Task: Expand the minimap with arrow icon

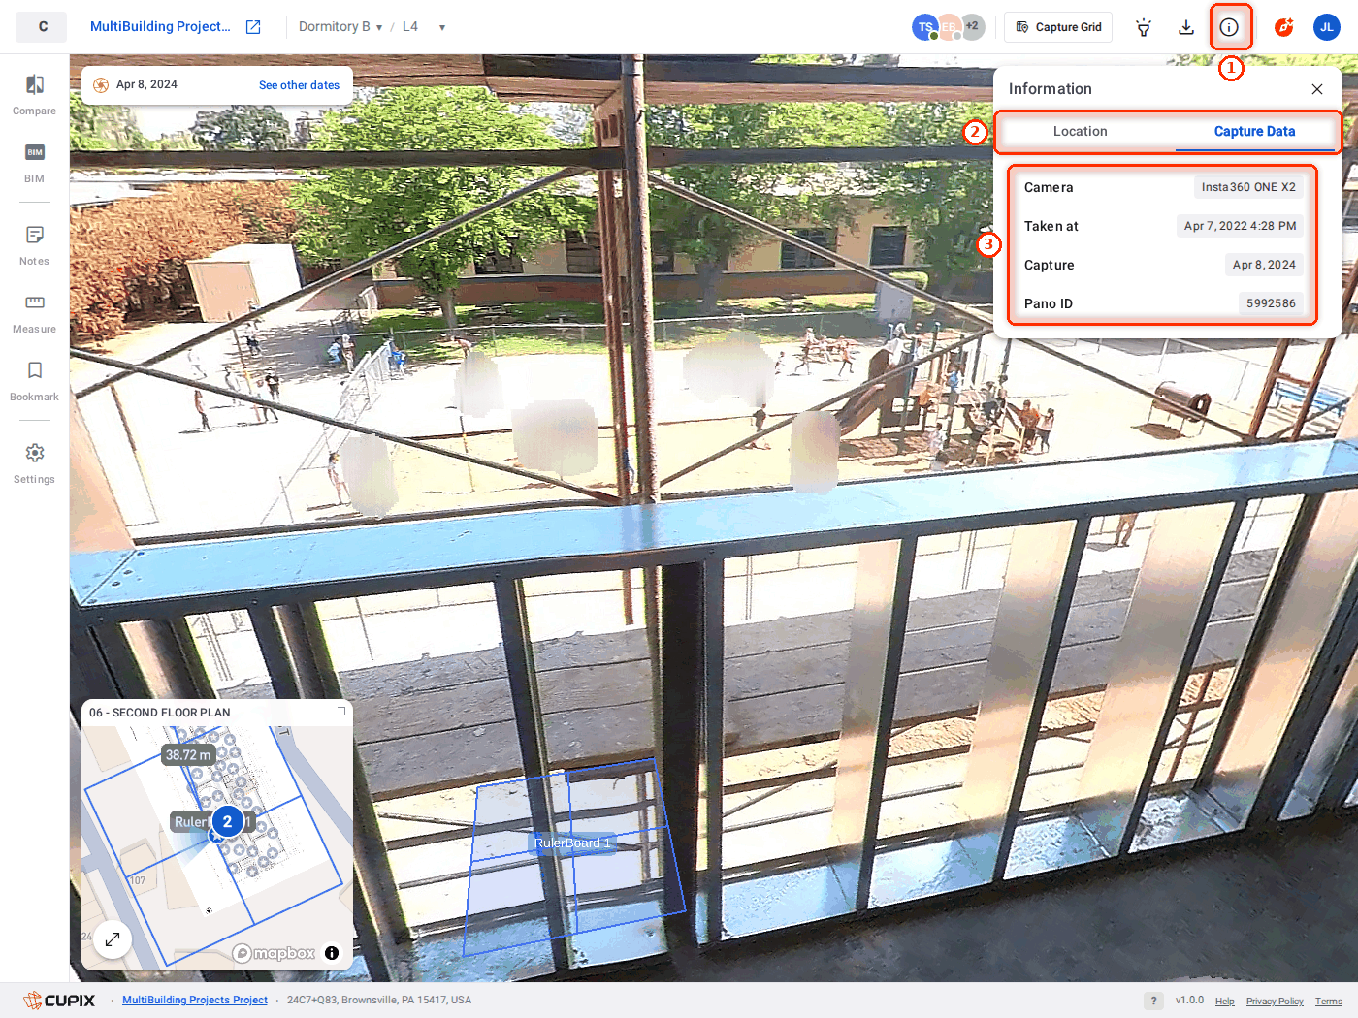Action: coord(113,939)
